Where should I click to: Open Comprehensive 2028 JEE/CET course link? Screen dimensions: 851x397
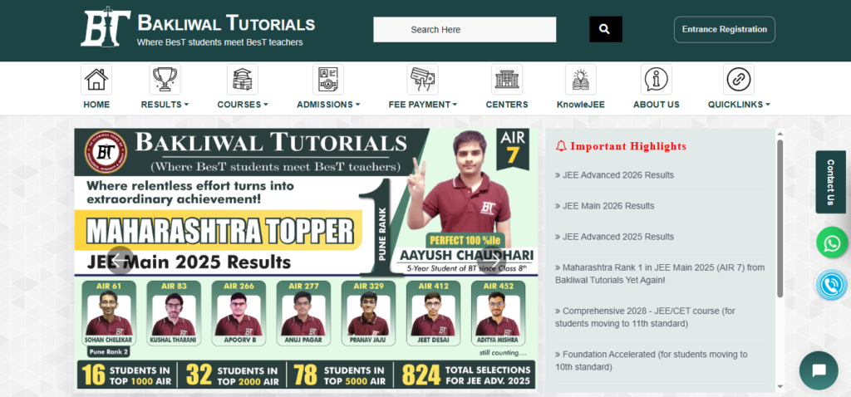tap(645, 317)
